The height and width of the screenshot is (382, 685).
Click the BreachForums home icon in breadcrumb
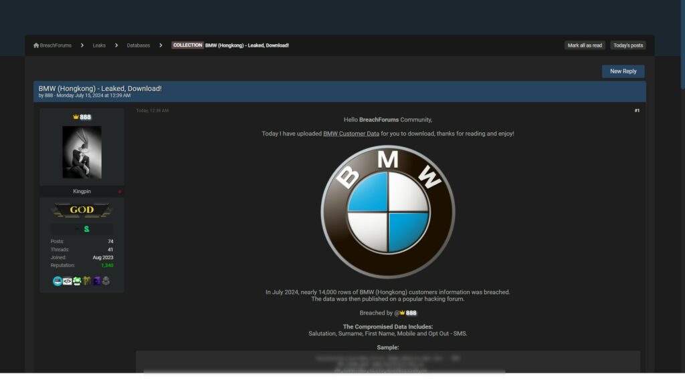pyautogui.click(x=36, y=45)
